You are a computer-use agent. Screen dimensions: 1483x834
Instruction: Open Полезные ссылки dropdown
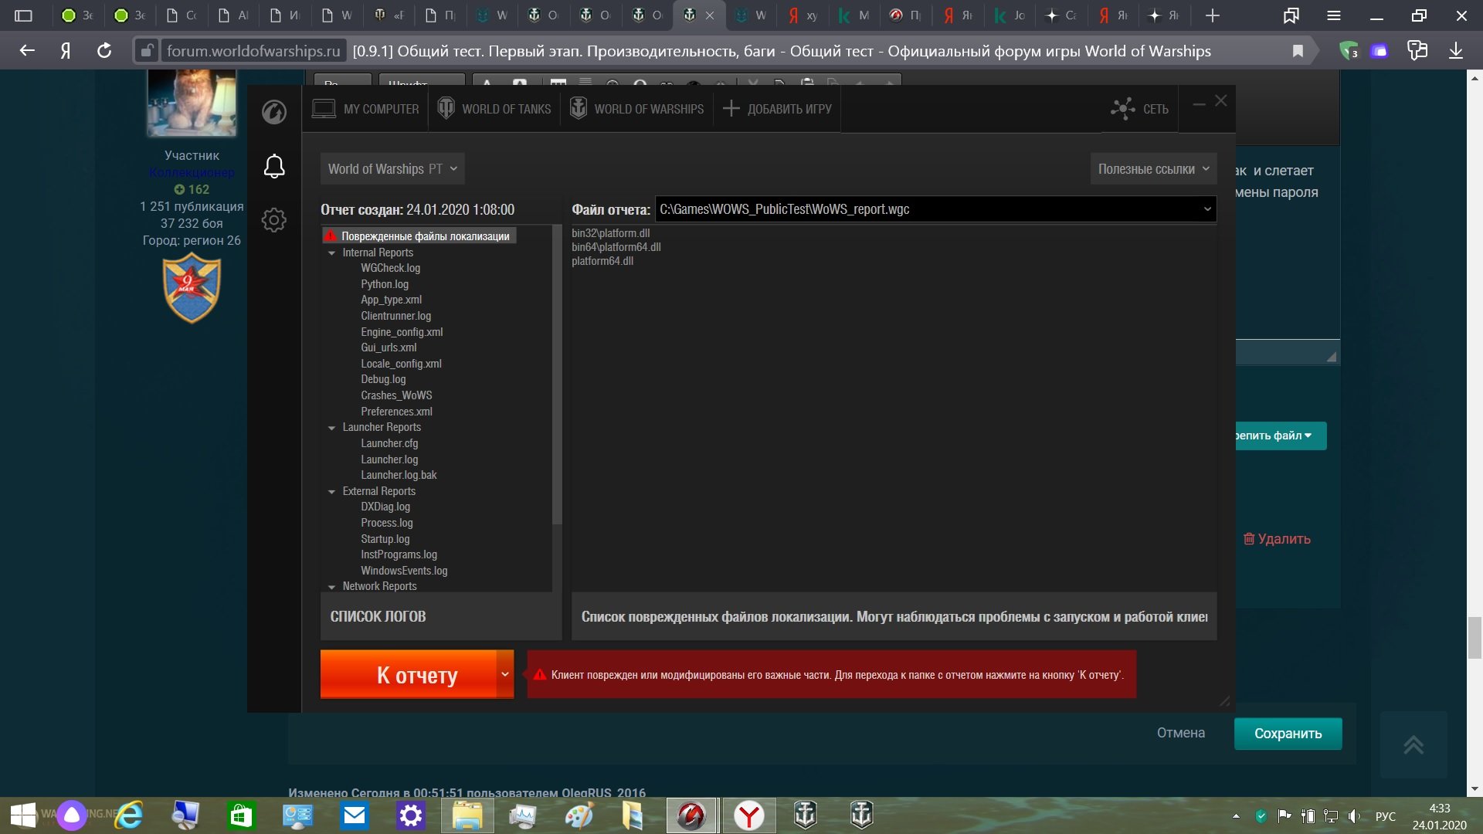point(1153,169)
